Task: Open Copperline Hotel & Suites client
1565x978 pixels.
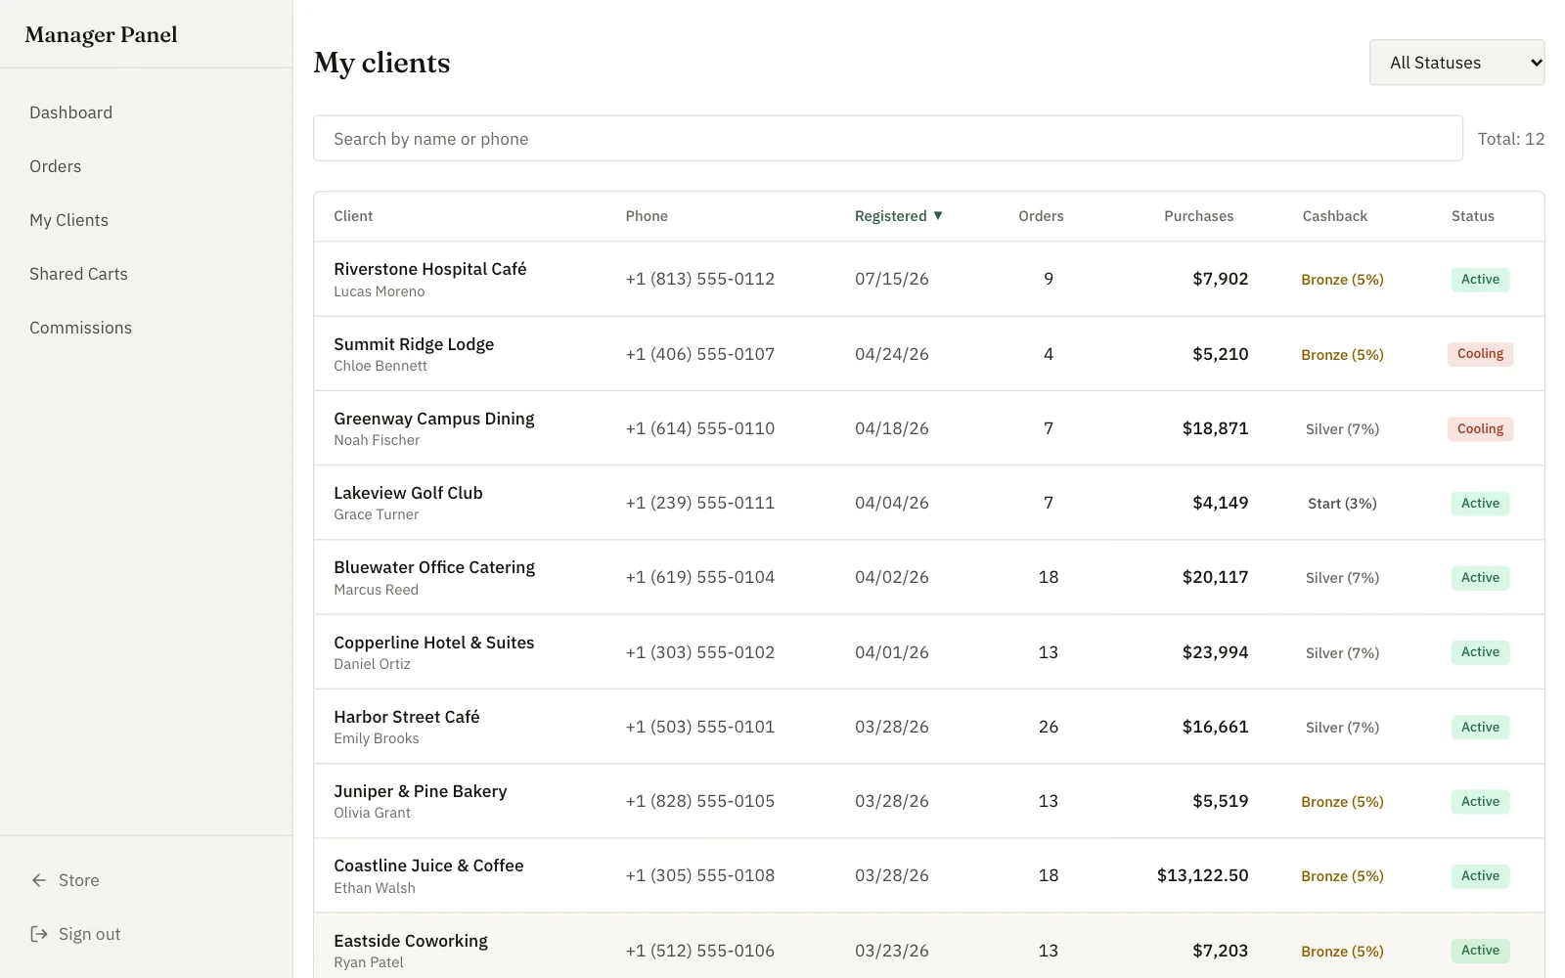Action: [x=928, y=652]
